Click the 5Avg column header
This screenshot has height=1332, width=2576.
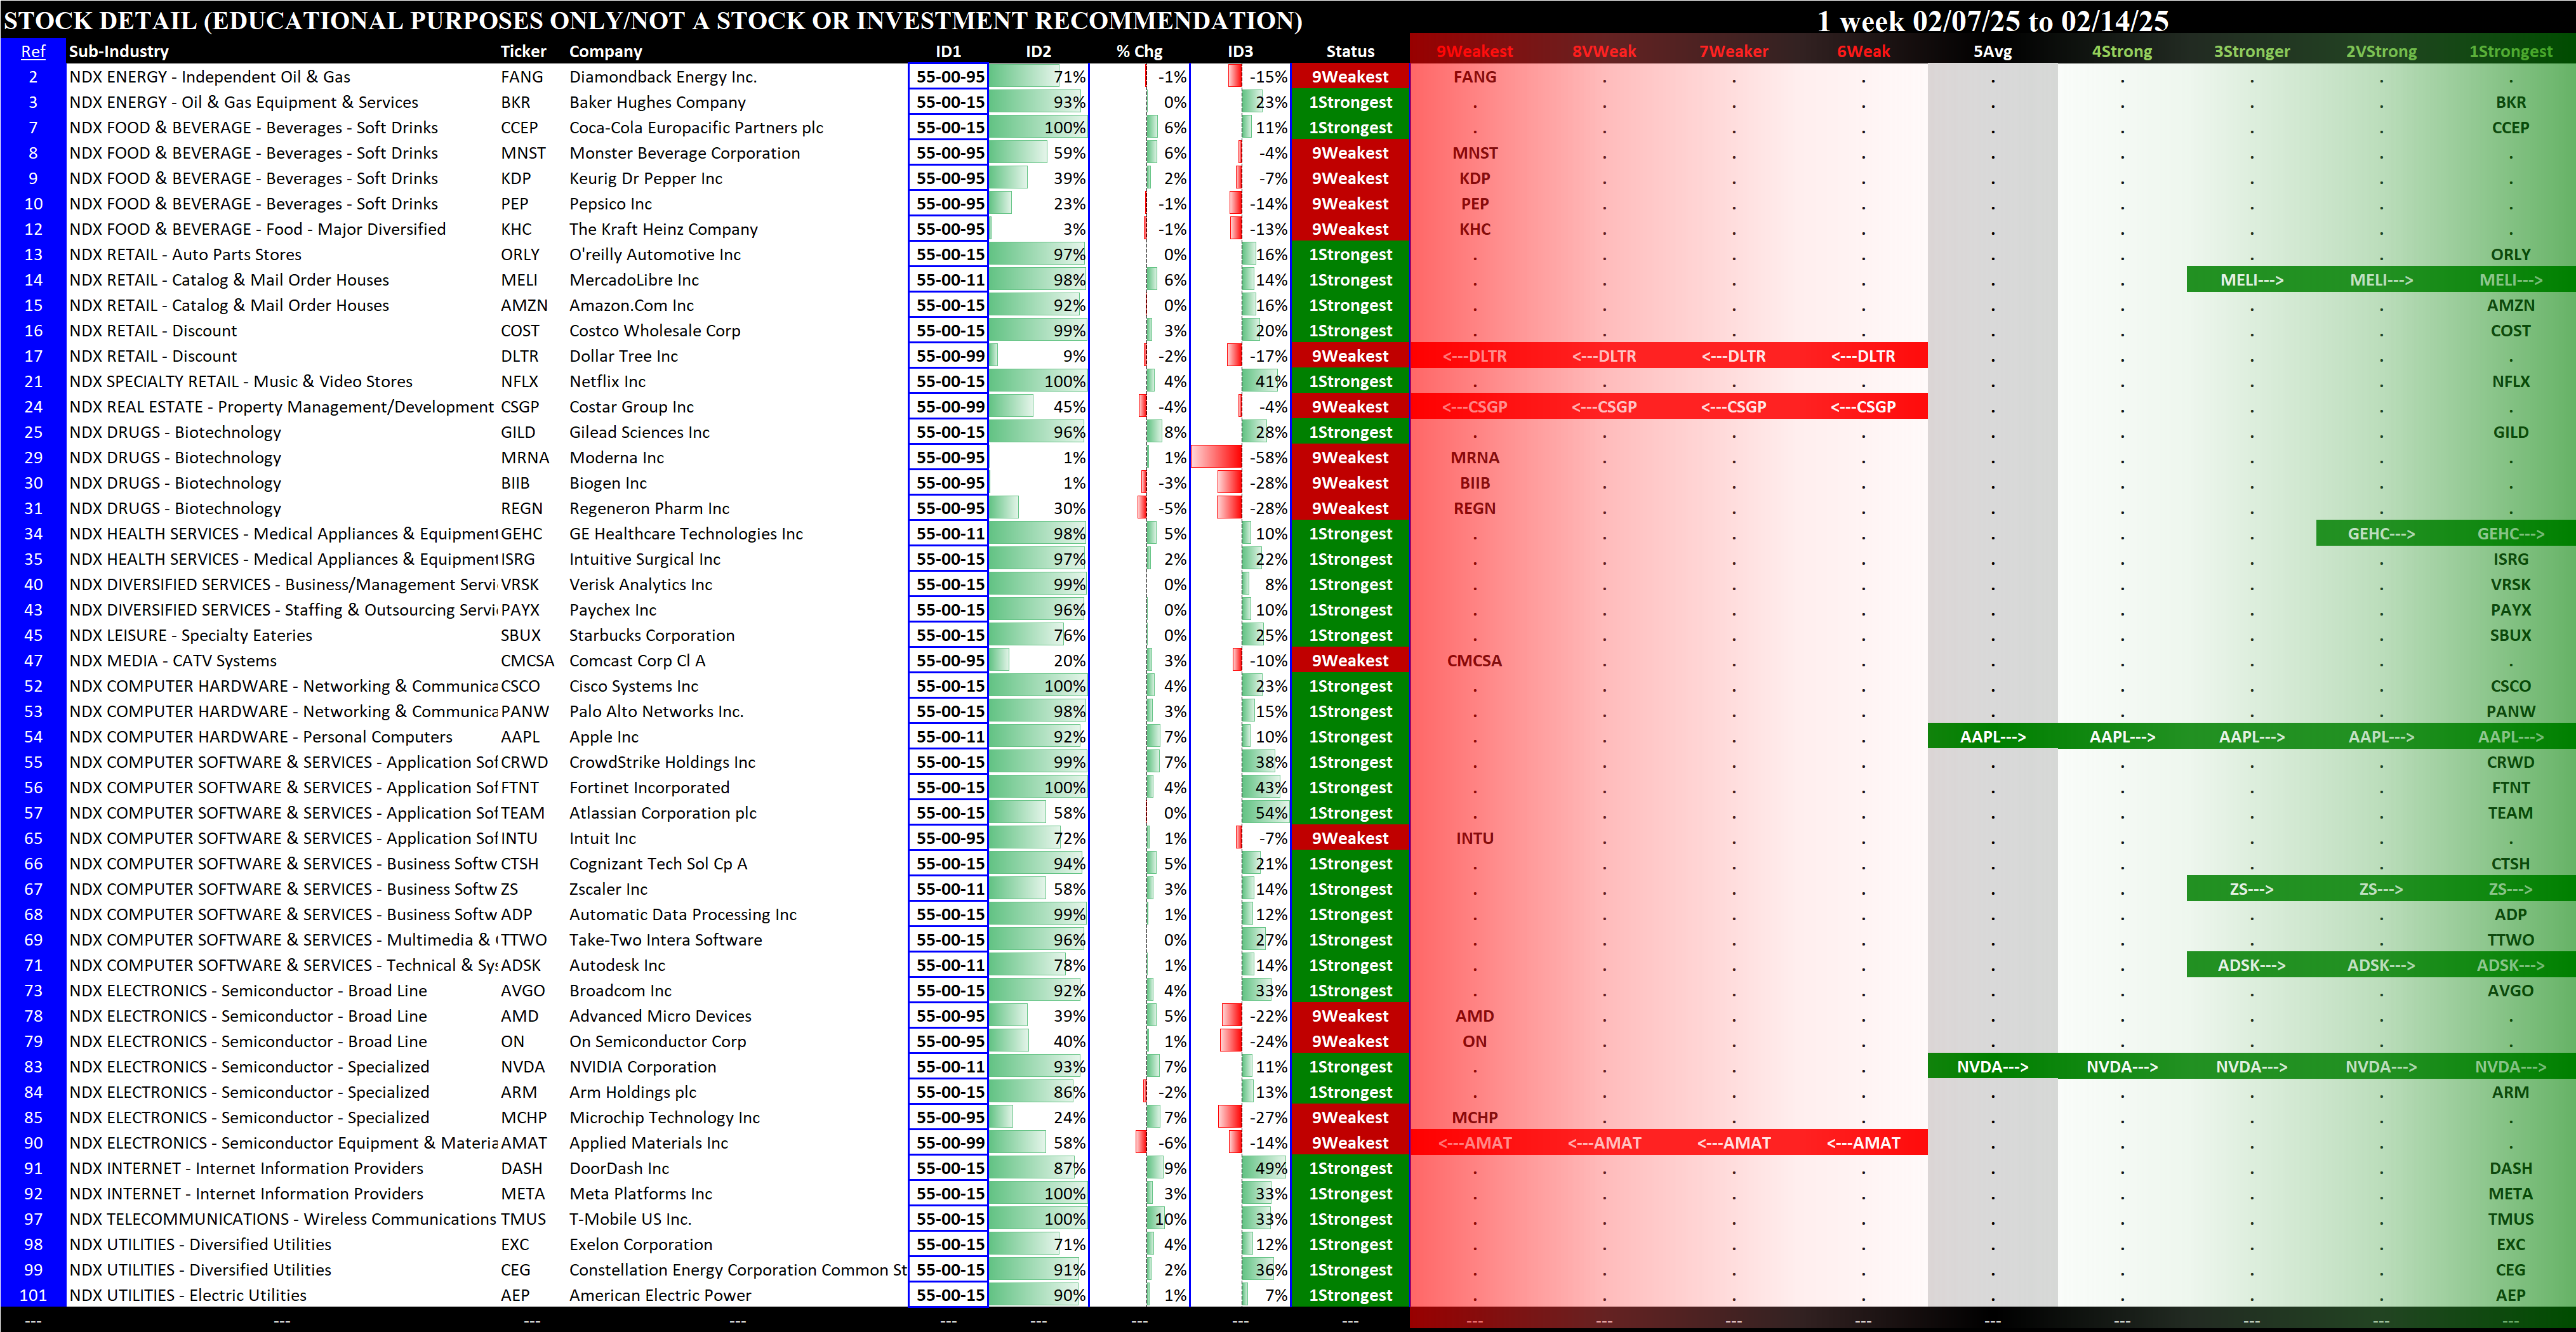[x=1992, y=51]
